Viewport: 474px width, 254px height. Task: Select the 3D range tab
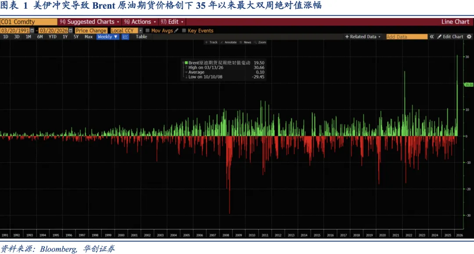point(17,37)
